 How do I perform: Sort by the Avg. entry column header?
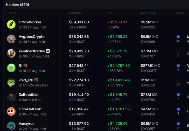tap(148, 13)
